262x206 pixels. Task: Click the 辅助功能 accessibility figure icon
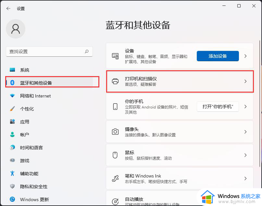click(x=12, y=173)
